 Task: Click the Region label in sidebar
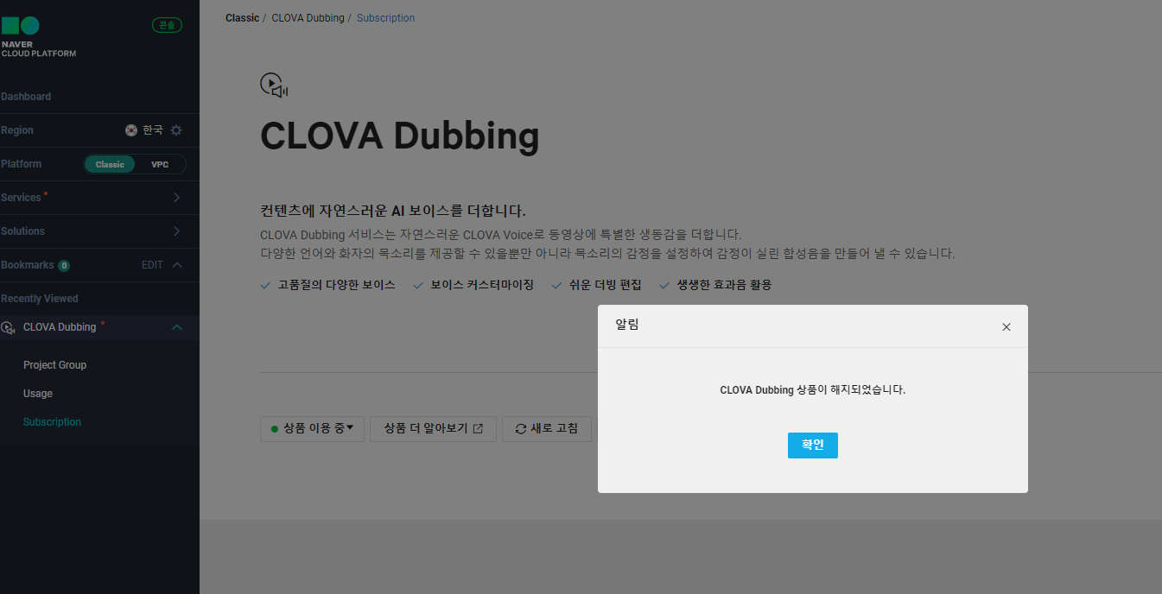click(17, 130)
